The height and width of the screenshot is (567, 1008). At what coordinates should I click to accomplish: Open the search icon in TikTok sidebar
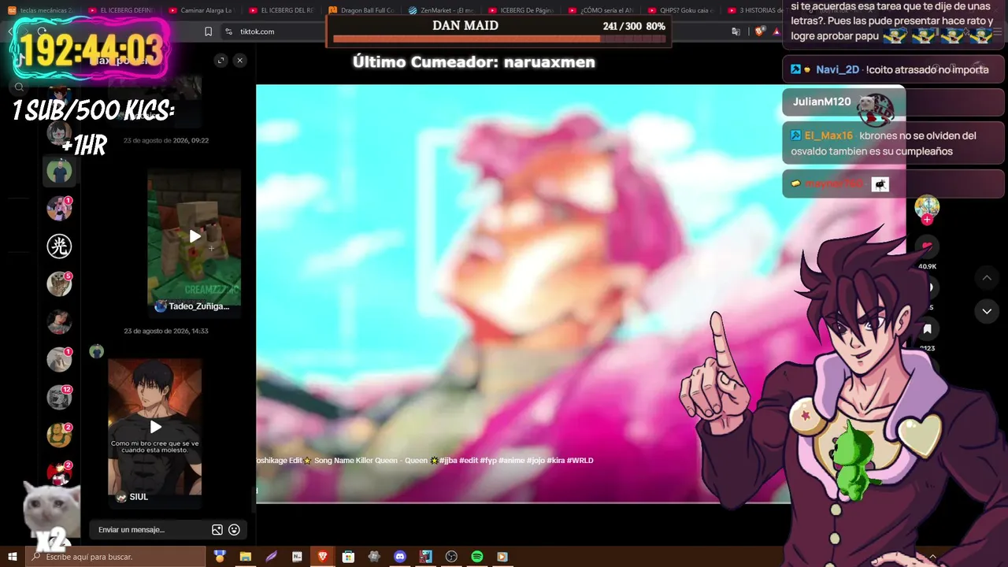tap(20, 87)
